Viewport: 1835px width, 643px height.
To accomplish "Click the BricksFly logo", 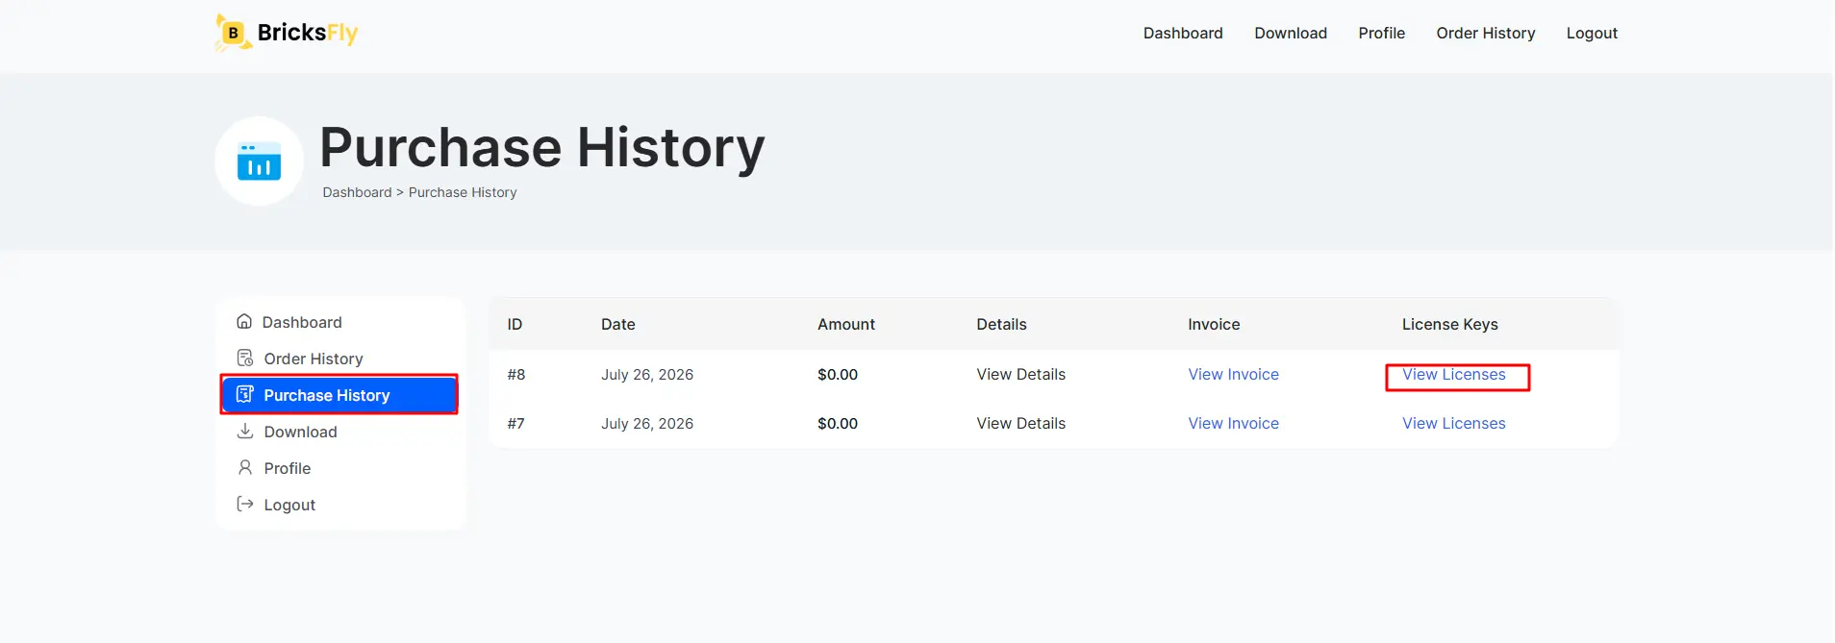I will click(287, 33).
